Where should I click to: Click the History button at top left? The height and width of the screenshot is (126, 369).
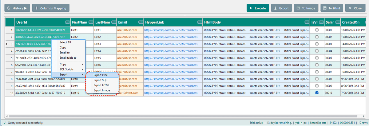(17, 8)
